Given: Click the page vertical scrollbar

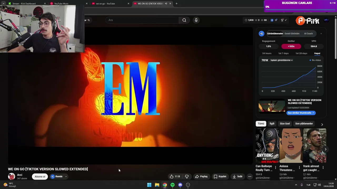Looking at the screenshot, I should pos(336,38).
